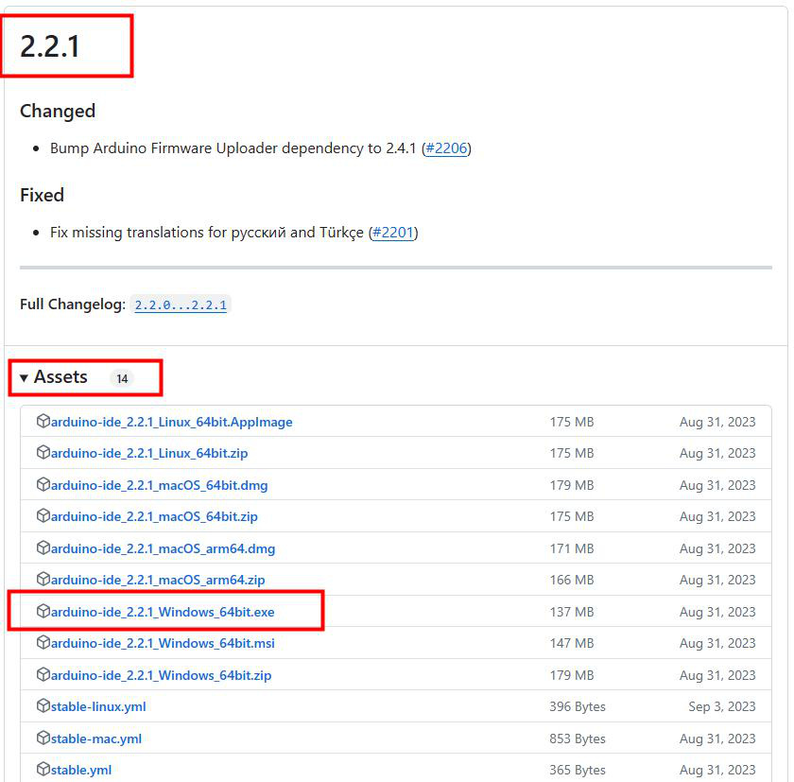This screenshot has width=794, height=782.
Task: Download arduino-ide_2.2.1_Windows_64bit.exe installer
Action: point(163,612)
